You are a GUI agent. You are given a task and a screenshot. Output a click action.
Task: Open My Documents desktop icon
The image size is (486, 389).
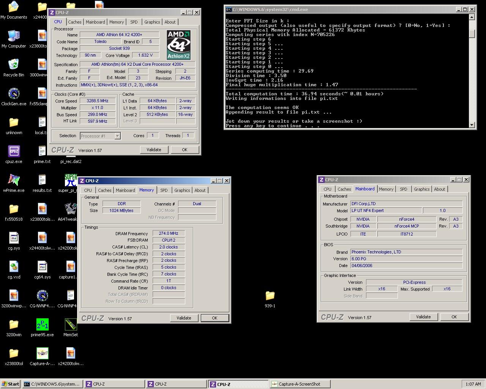coord(14,10)
